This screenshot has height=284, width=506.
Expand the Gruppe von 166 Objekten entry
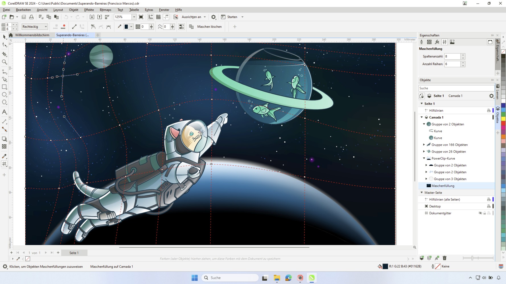(424, 145)
